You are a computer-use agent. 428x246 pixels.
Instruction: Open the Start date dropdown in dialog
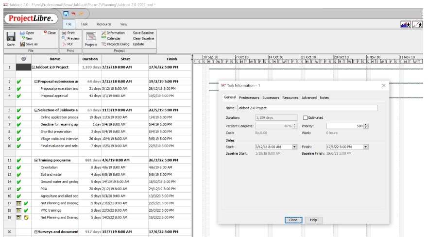click(x=294, y=147)
